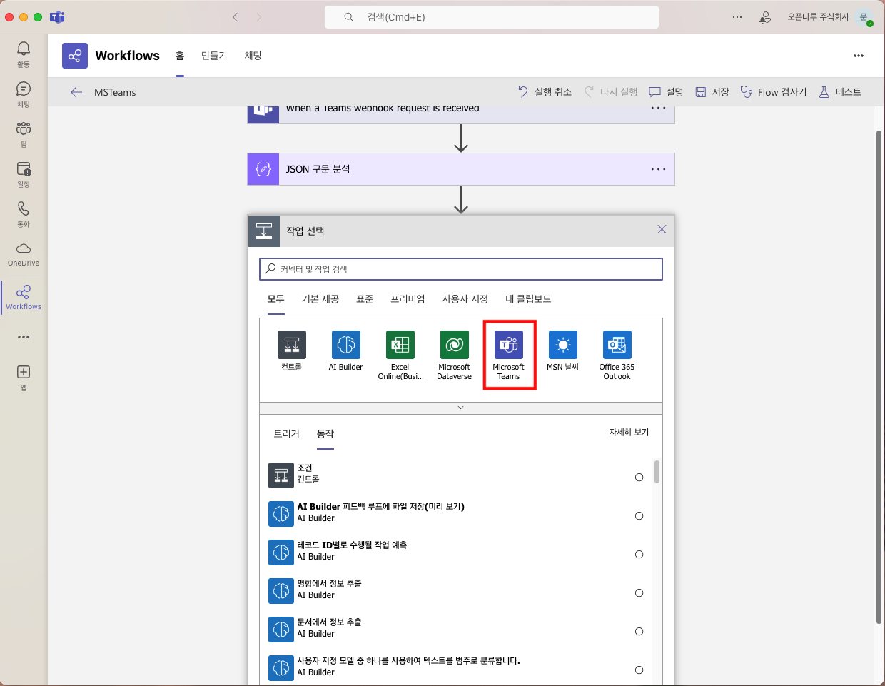Close the 작업 선택 panel
Image resolution: width=885 pixels, height=686 pixels.
[x=662, y=229]
